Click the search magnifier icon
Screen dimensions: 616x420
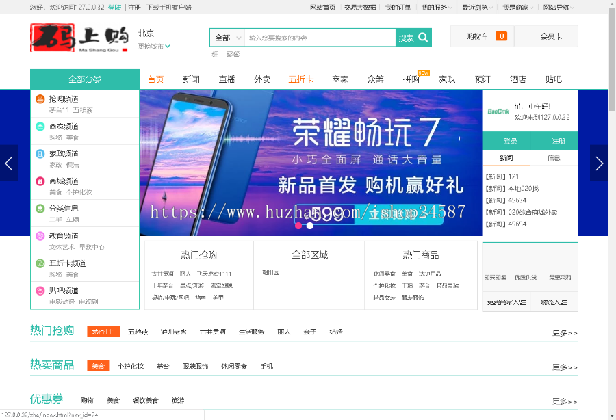423,38
